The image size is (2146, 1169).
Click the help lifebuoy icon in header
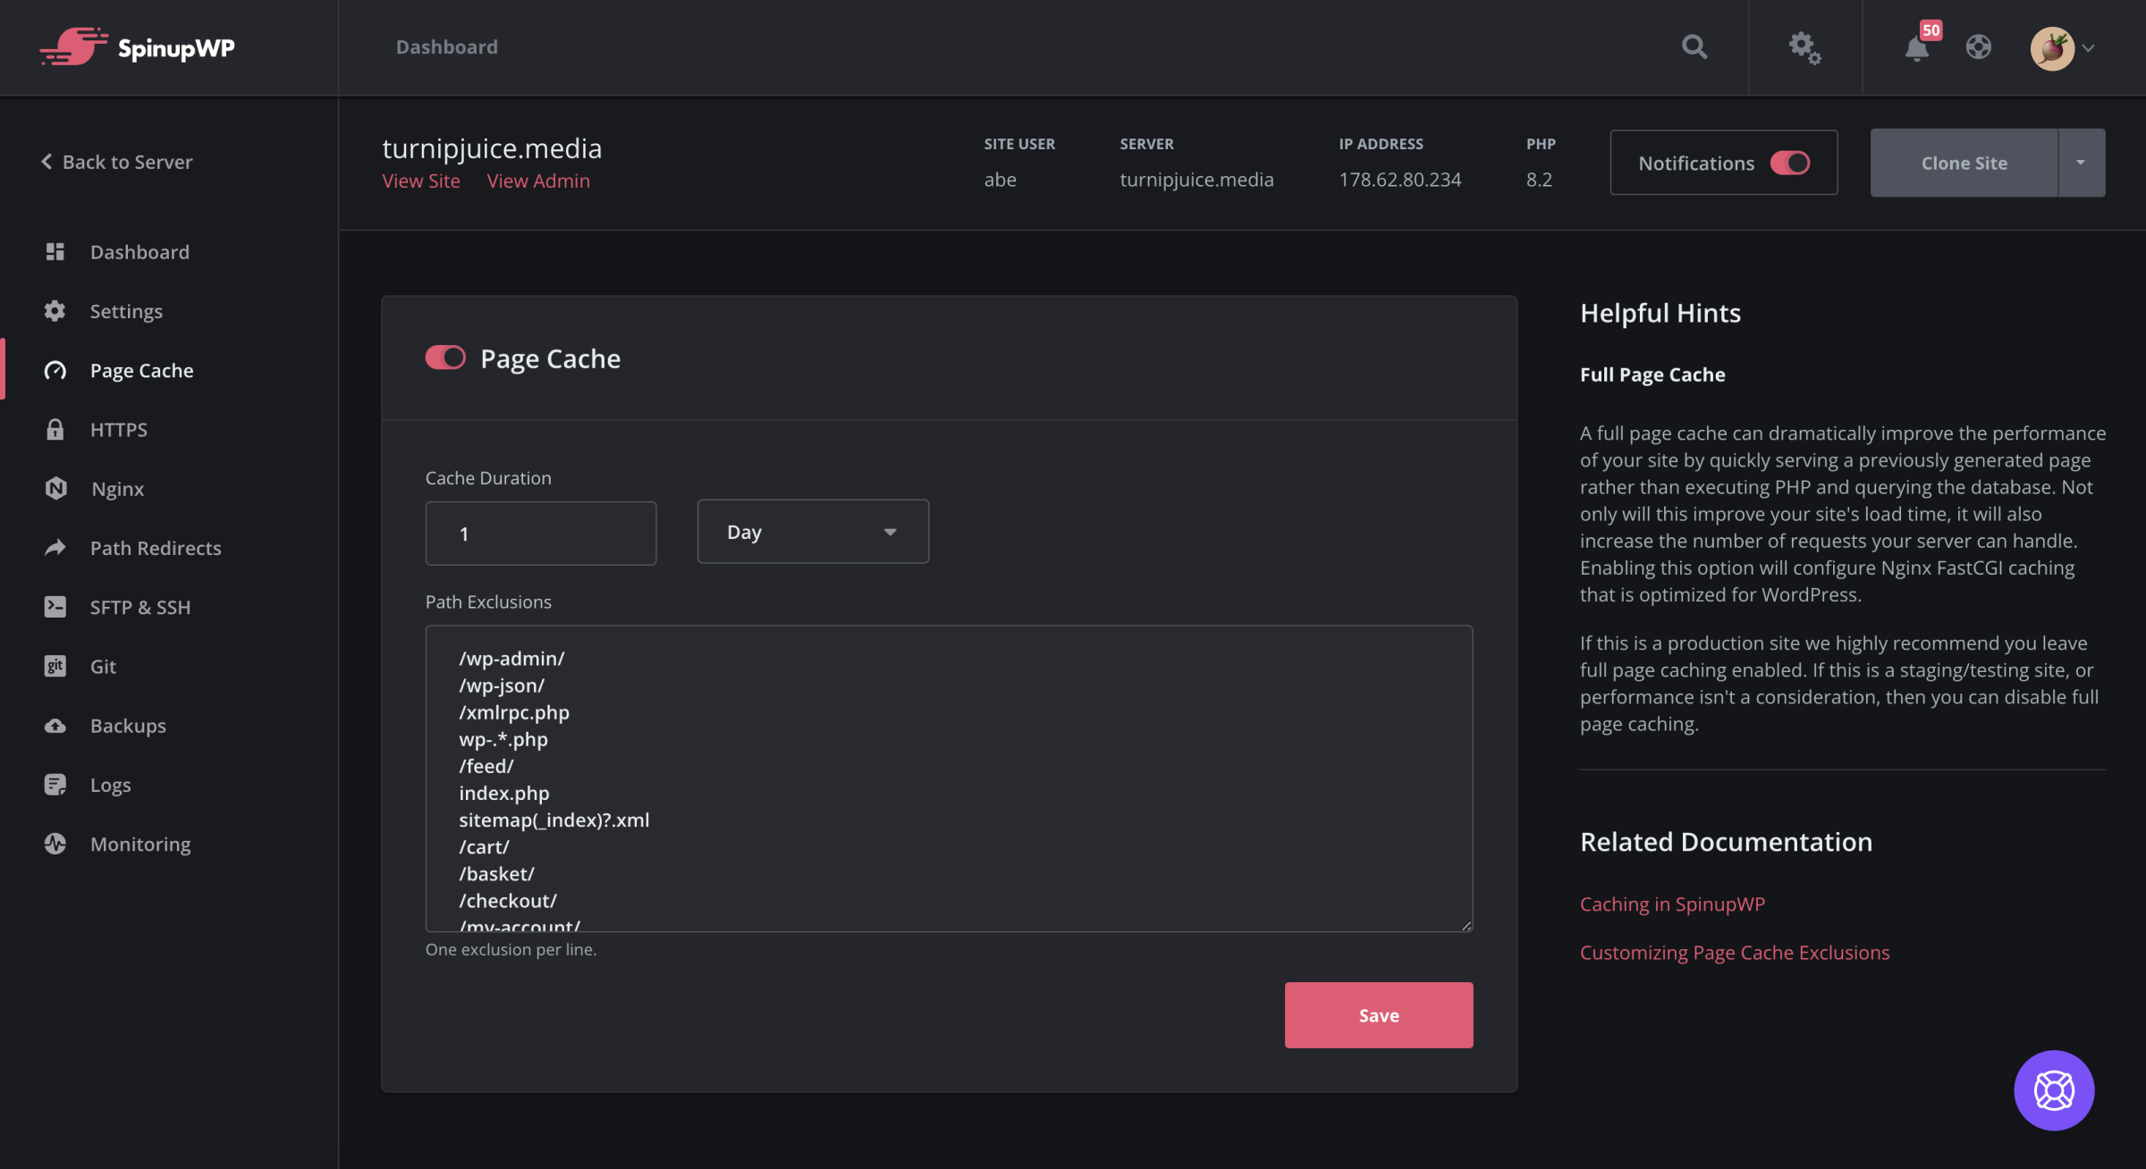point(1978,46)
